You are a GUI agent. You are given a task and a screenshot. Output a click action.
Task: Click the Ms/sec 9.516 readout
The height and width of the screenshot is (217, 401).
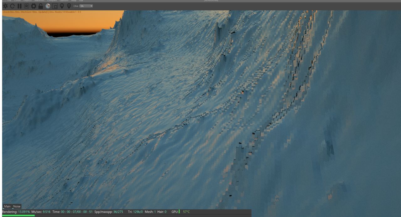click(41, 212)
